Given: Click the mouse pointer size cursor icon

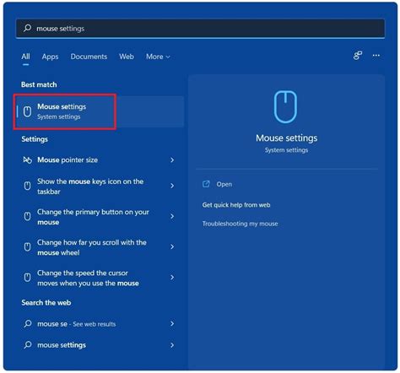Looking at the screenshot, I should pyautogui.click(x=27, y=160).
